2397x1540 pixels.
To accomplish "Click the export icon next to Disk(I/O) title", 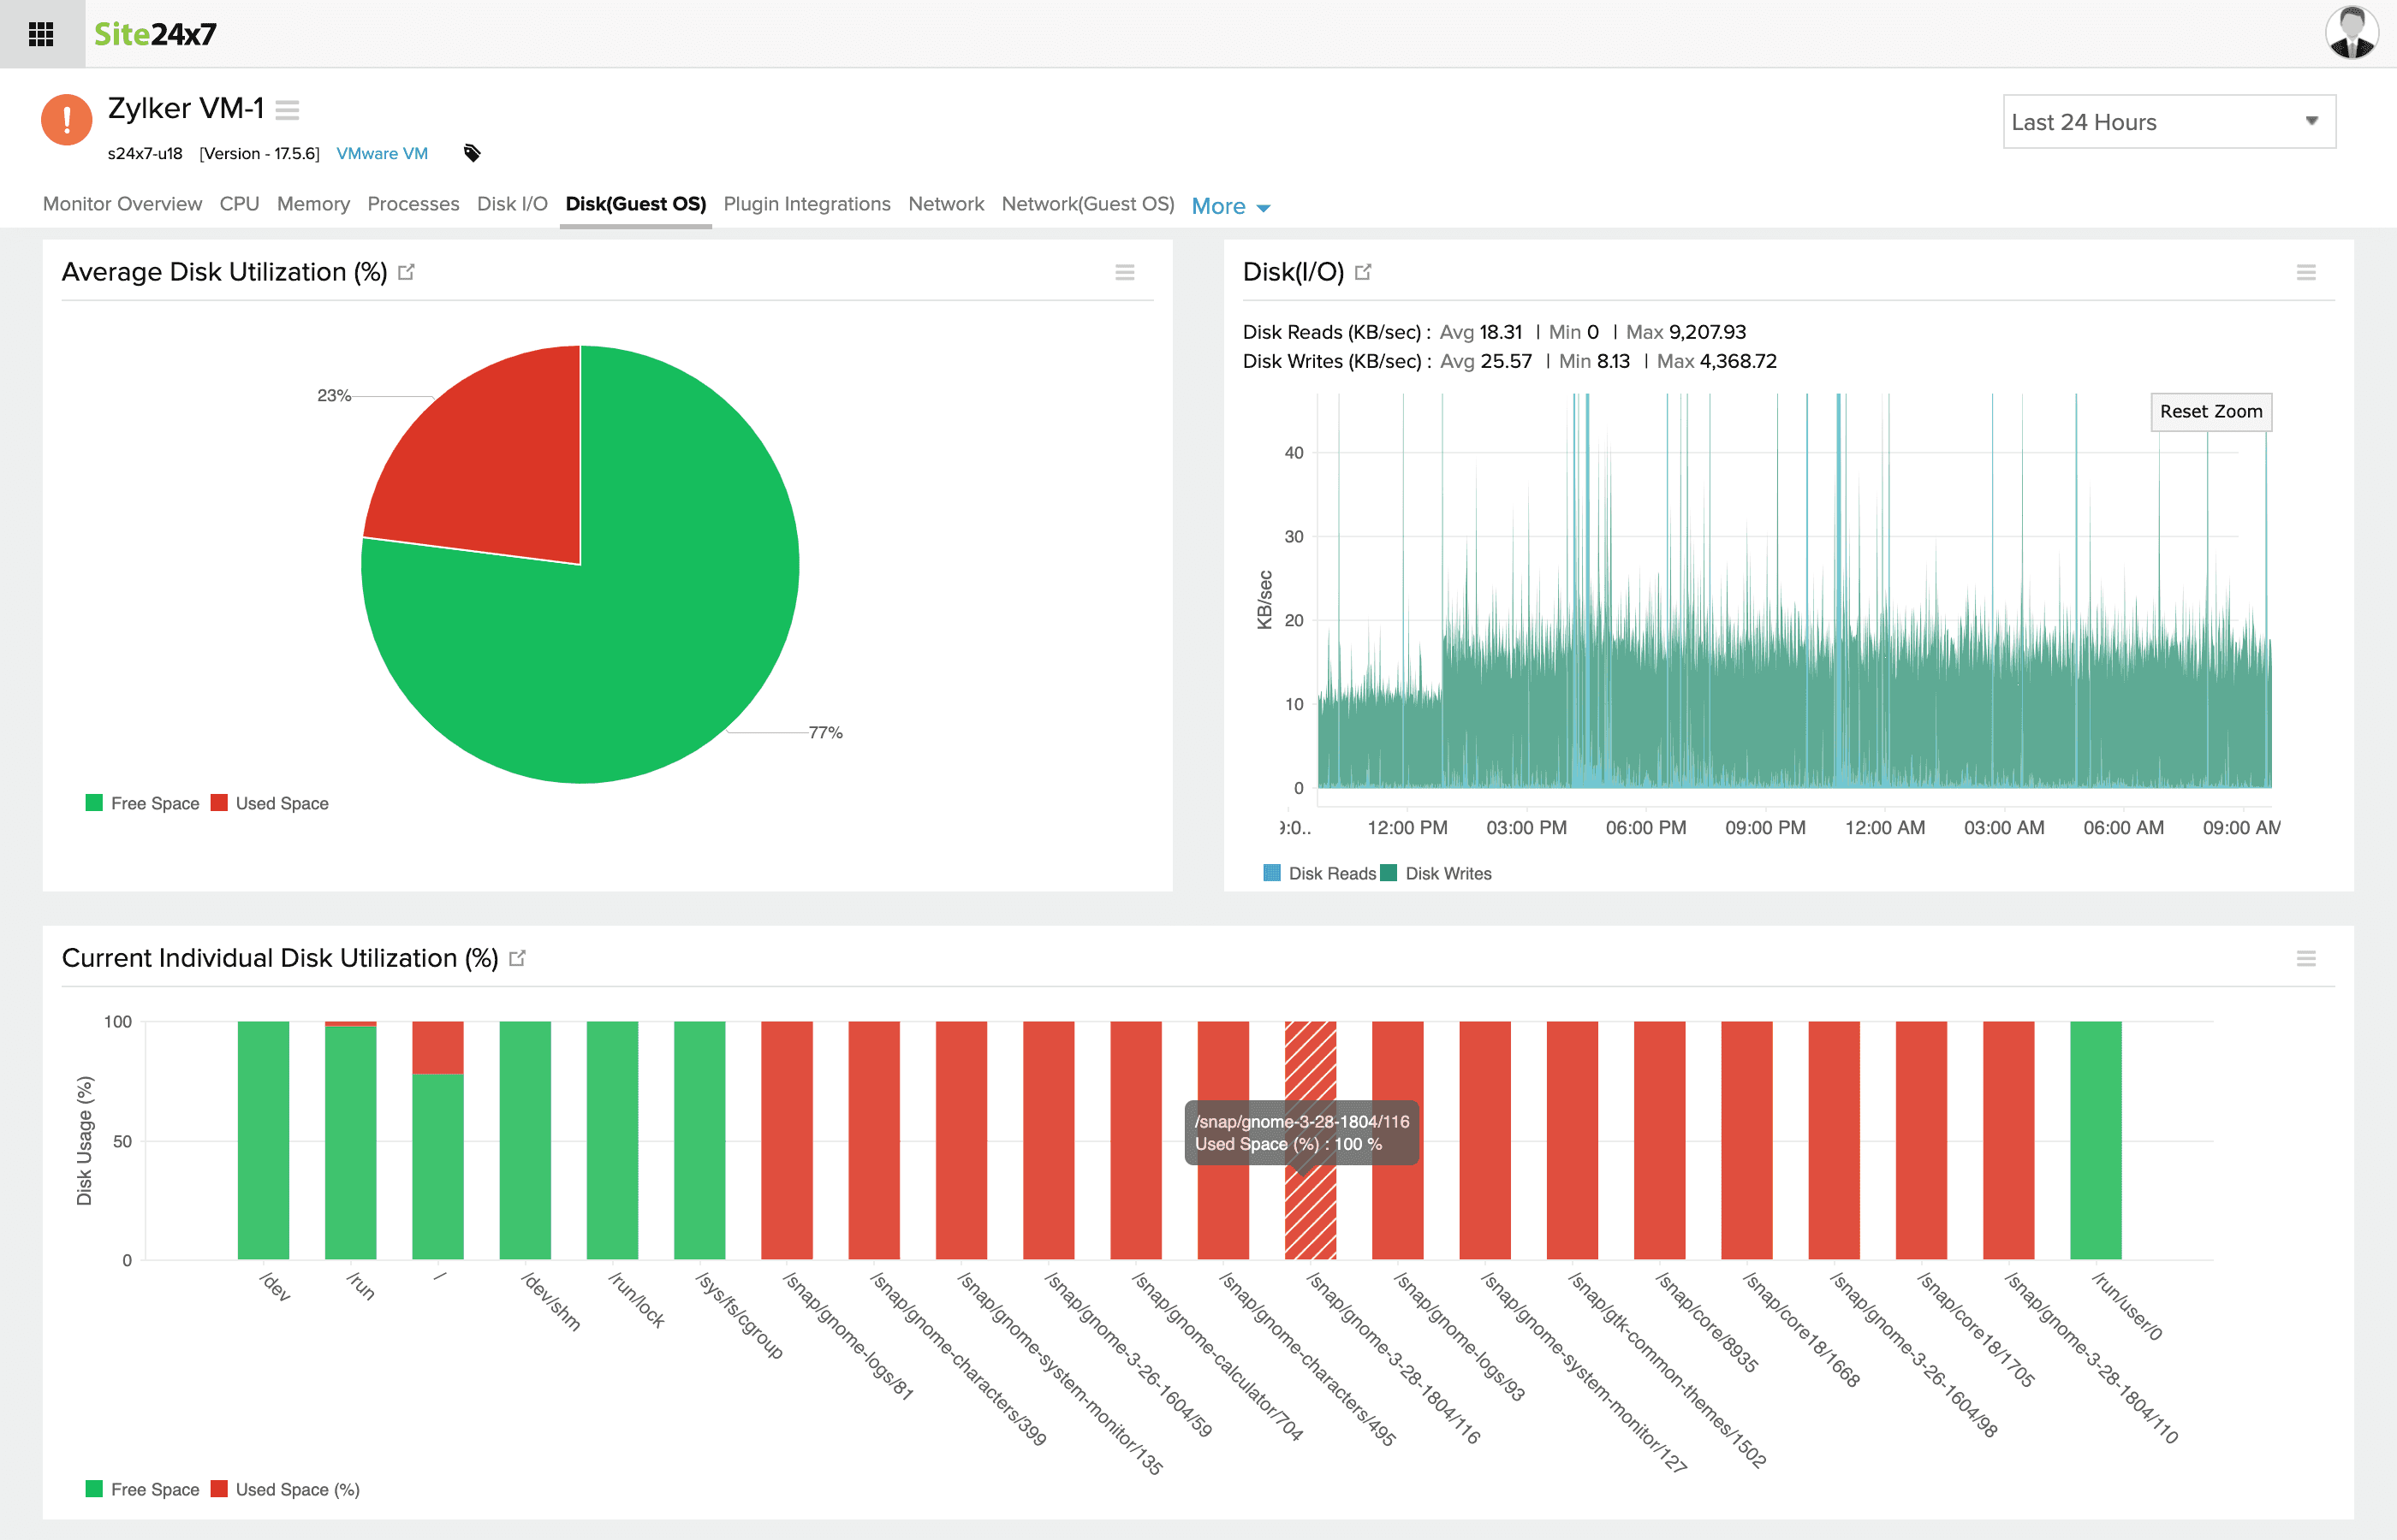I will (x=1363, y=271).
